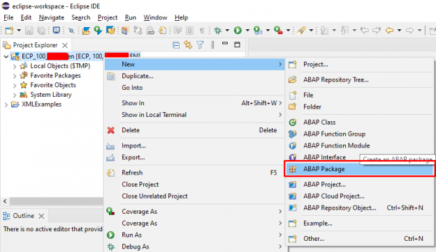Click Duplicate... in context menu
This screenshot has height=252, width=436.
click(195, 76)
